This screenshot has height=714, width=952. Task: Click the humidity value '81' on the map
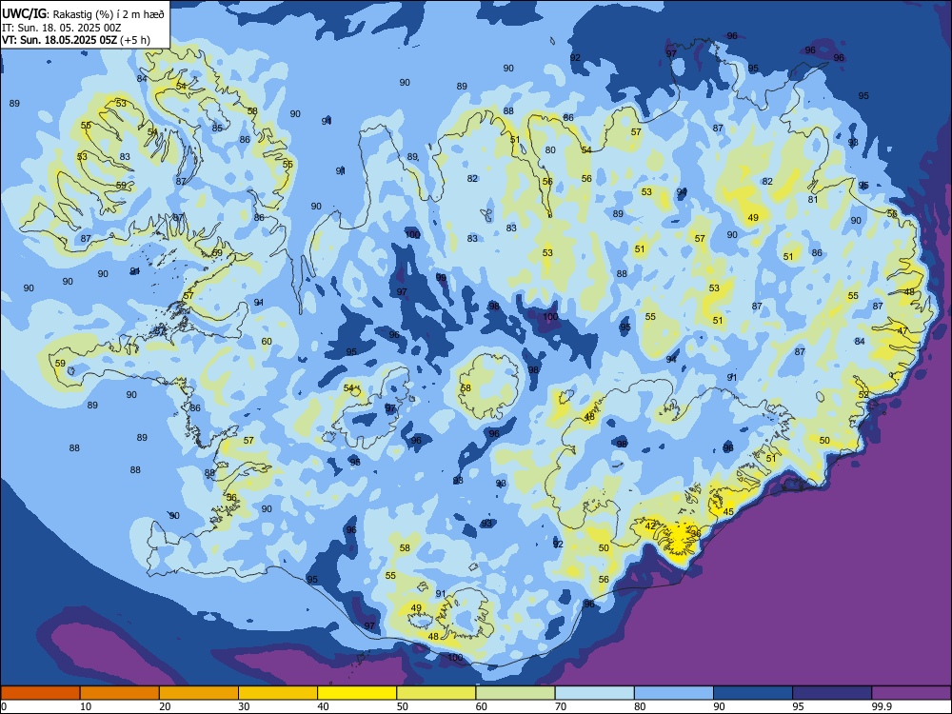[813, 199]
